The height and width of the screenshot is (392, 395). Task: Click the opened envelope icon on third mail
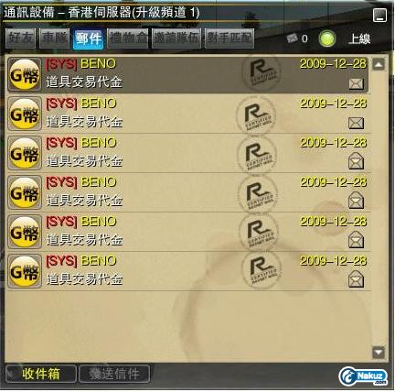(356, 161)
